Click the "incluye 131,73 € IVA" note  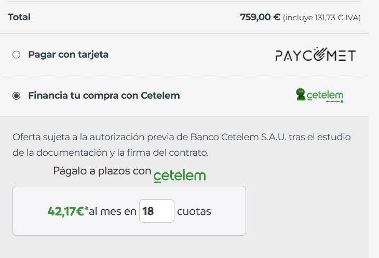pyautogui.click(x=322, y=18)
